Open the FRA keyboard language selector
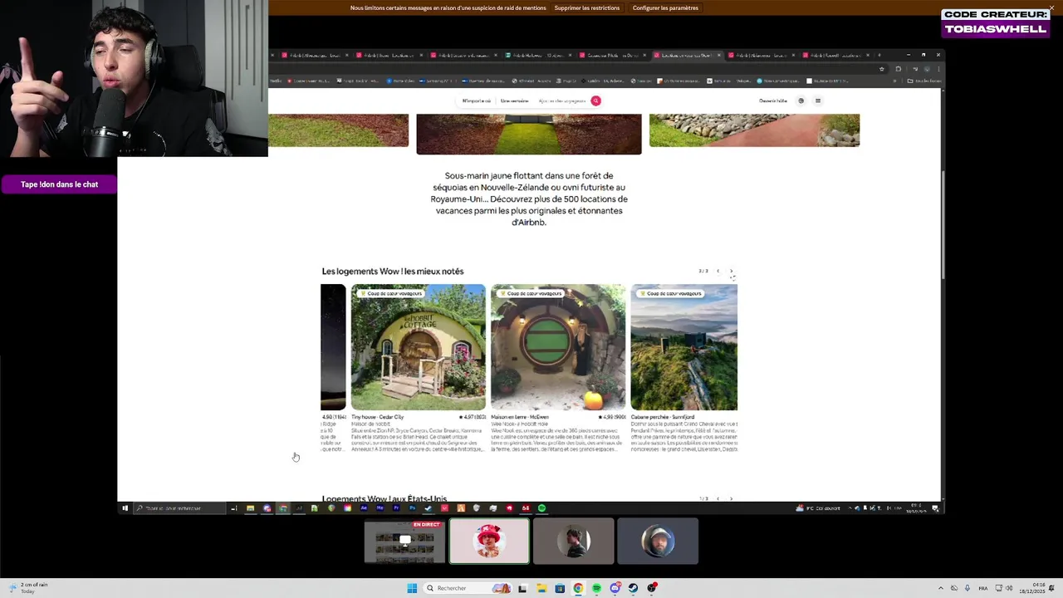Image resolution: width=1063 pixels, height=598 pixels. coord(983,588)
